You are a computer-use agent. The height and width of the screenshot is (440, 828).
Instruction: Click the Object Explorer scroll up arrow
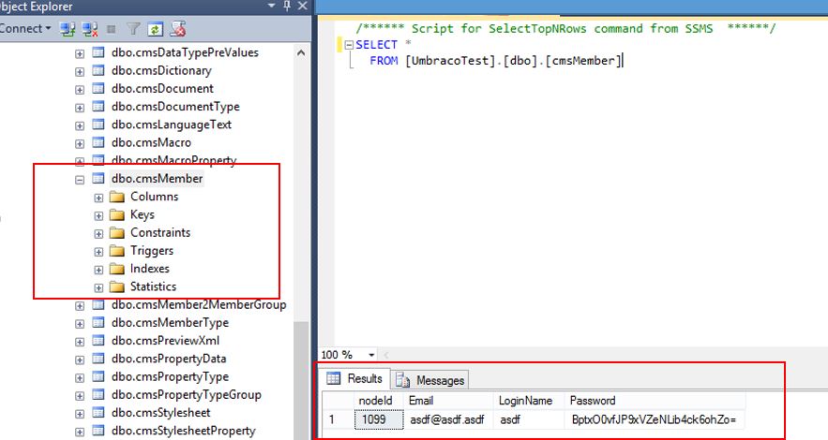tap(301, 52)
